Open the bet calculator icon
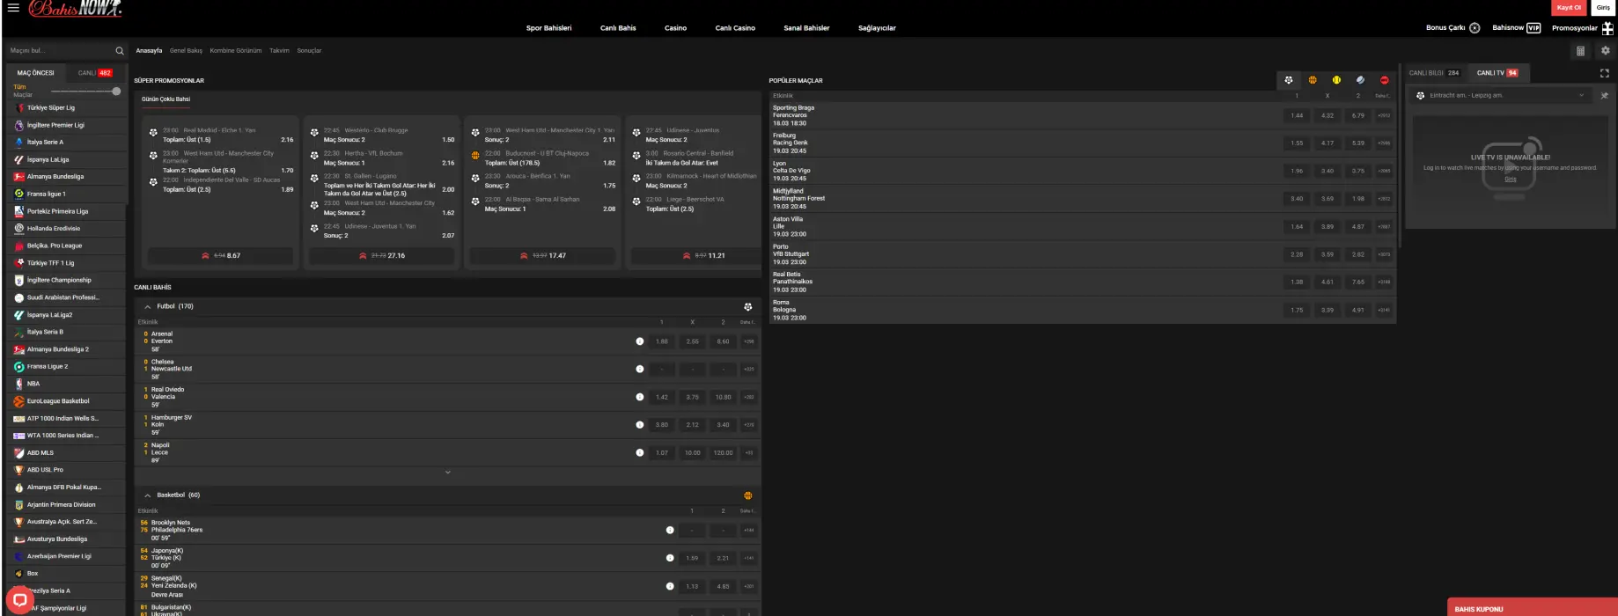 coord(1580,51)
